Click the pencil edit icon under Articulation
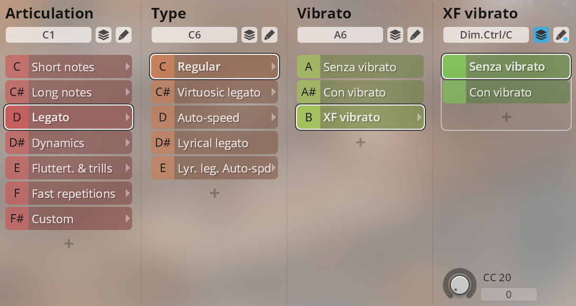 point(124,35)
